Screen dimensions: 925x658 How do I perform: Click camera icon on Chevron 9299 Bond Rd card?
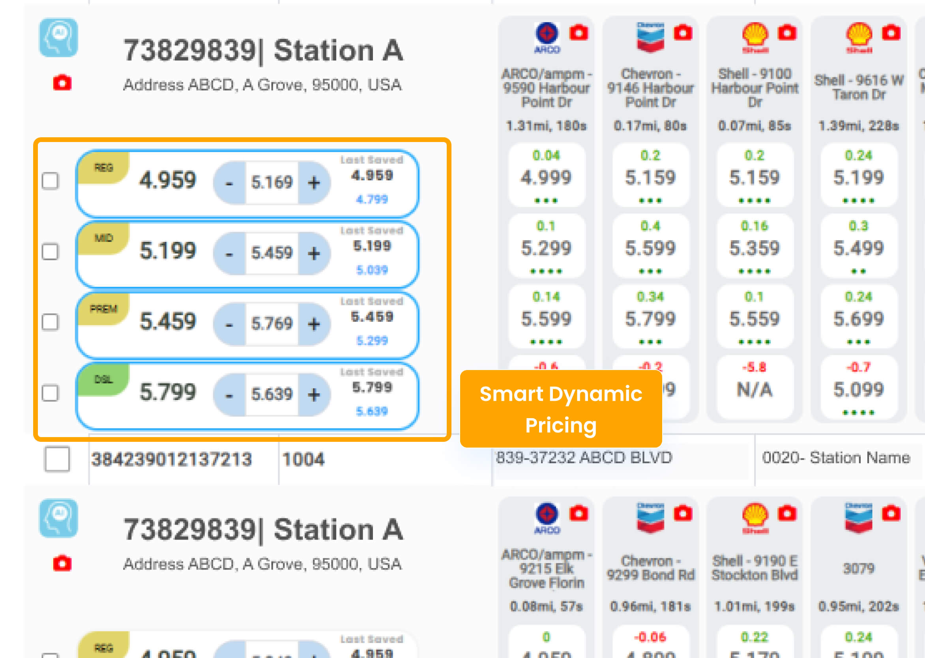[683, 513]
